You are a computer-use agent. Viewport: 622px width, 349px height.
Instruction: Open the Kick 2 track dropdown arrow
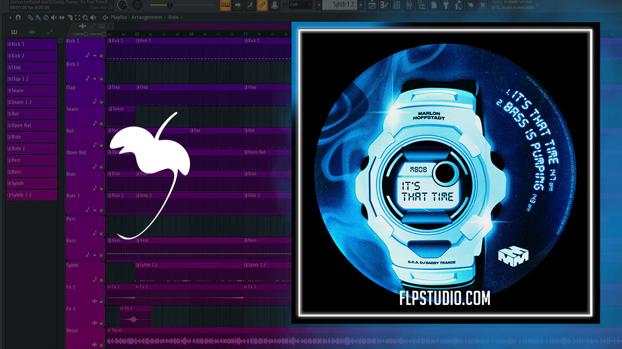coord(95,79)
